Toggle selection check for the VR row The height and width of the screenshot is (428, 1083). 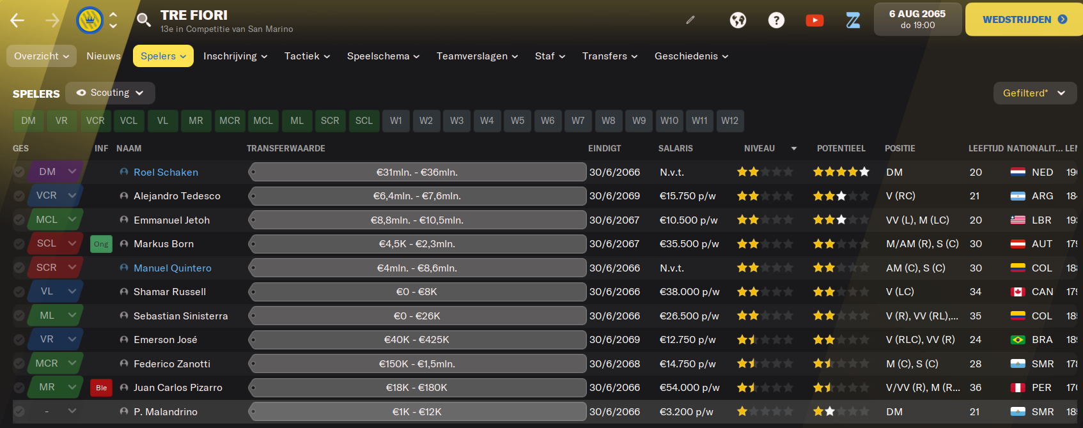click(x=19, y=340)
